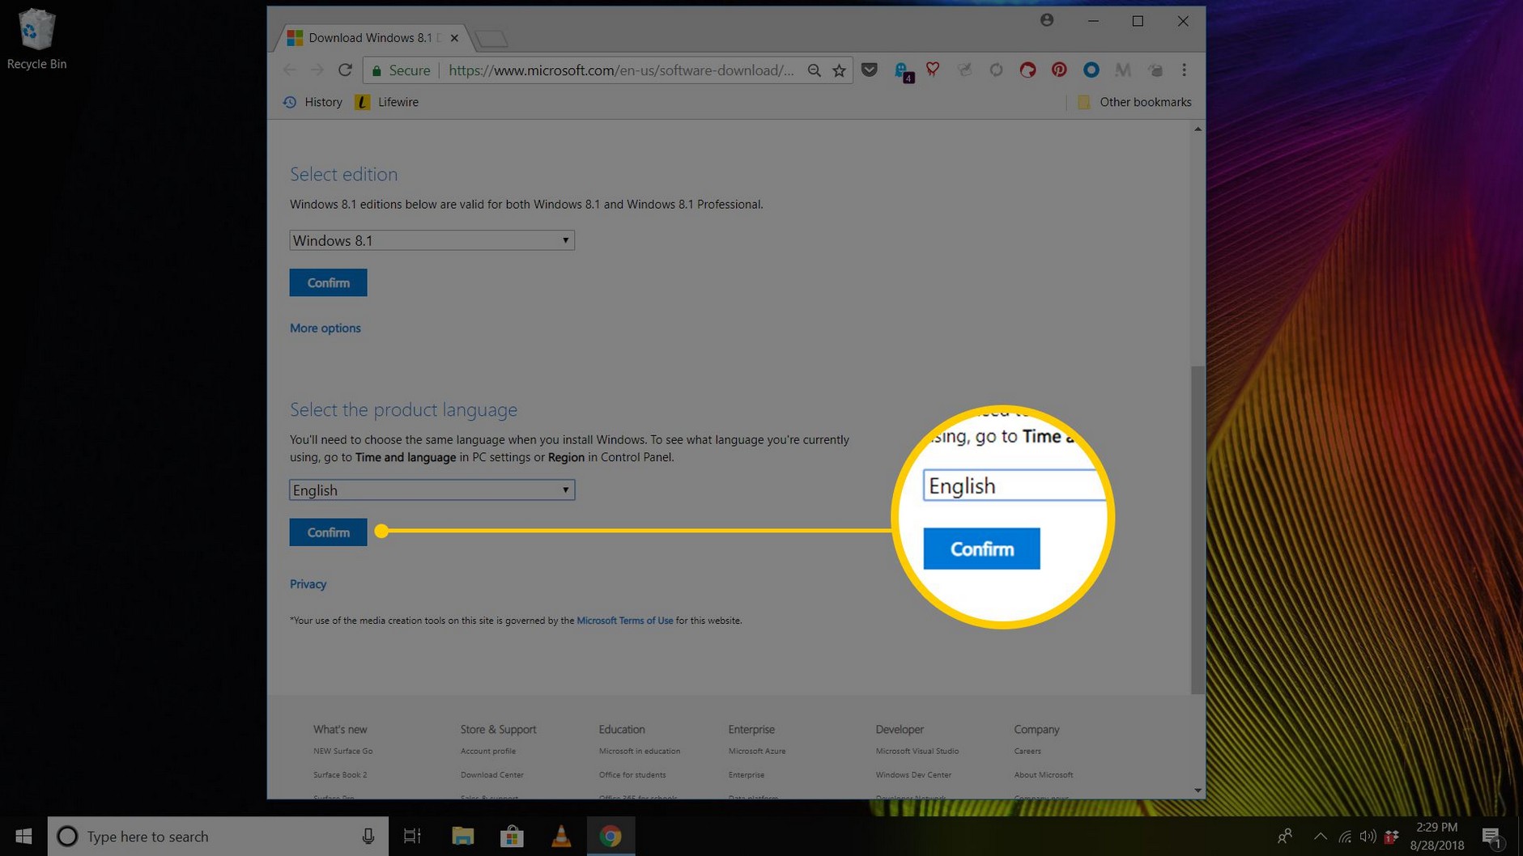Click the page scrollbar down arrow
Image resolution: width=1523 pixels, height=856 pixels.
pyautogui.click(x=1198, y=790)
